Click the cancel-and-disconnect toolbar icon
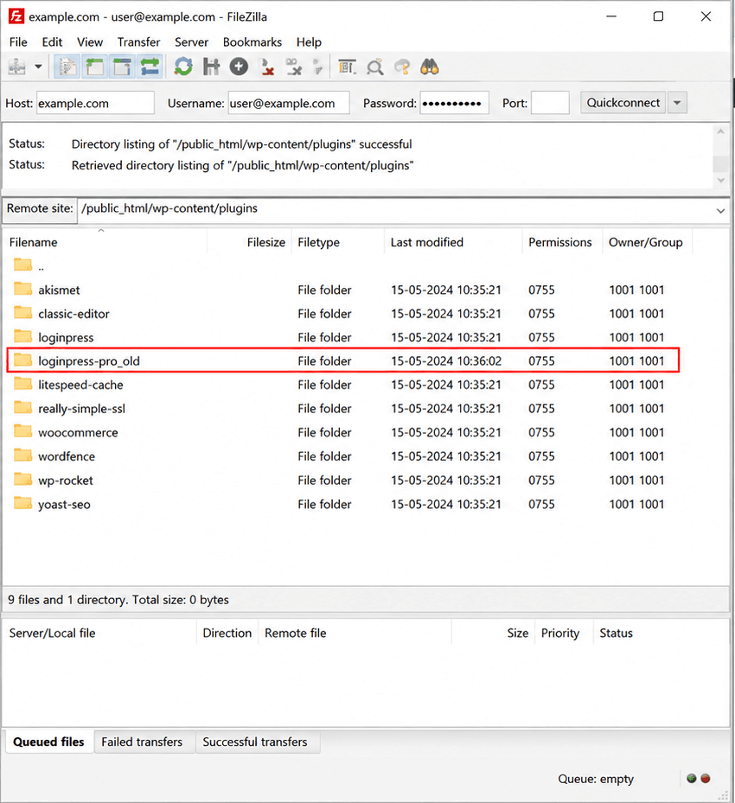This screenshot has width=735, height=803. (294, 67)
